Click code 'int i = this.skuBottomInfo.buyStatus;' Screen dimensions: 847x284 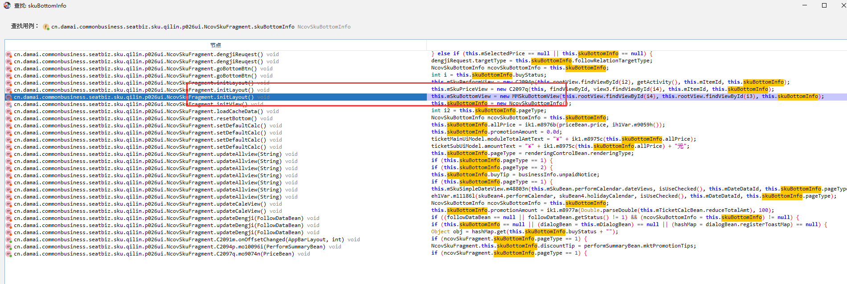(x=488, y=75)
